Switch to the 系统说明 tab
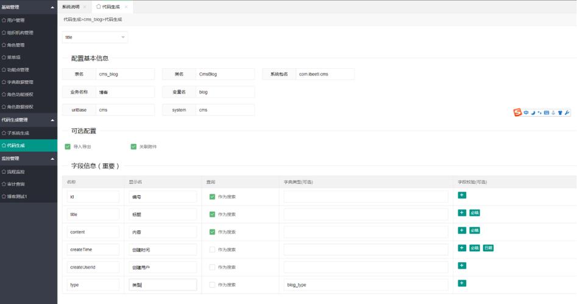The height and width of the screenshot is (304, 577). tap(71, 7)
